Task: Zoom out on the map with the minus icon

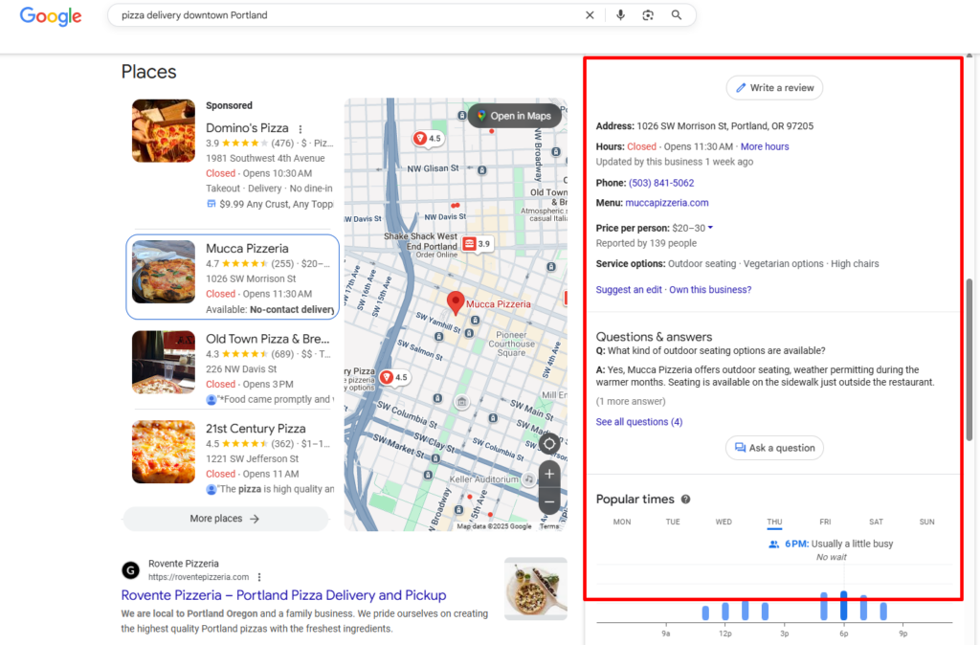Action: 549,500
